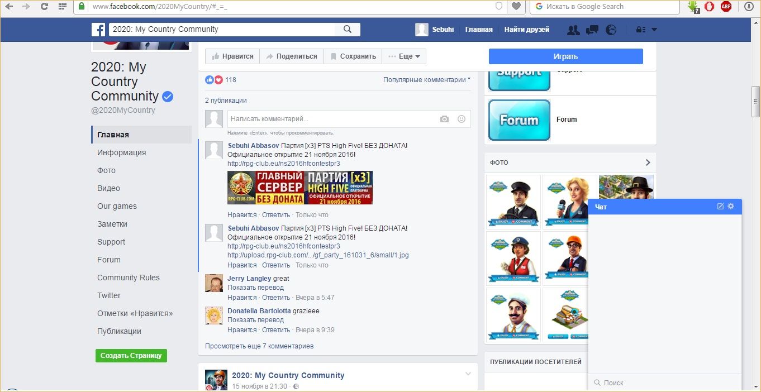Click the Facebook logo icon
Screen dimensions: 761x392
(98, 30)
